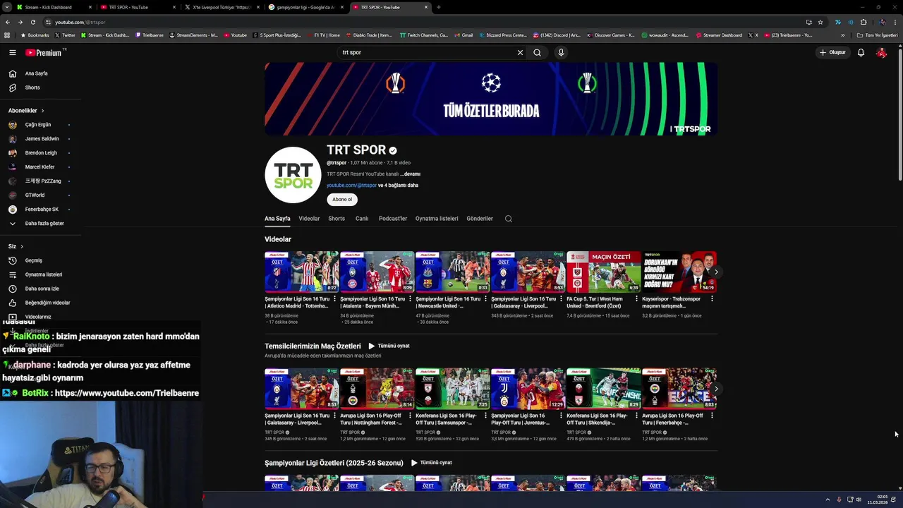Play all Şampiyonlar Ligi Özetleri with Tümünü oynat

[431, 463]
